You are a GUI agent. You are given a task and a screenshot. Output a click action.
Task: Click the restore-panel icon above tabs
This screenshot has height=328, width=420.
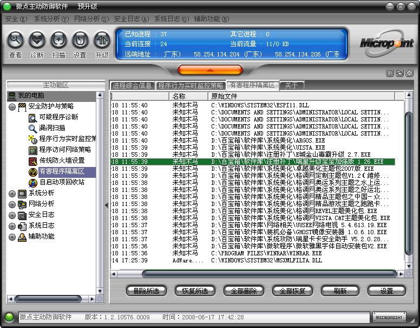[x=399, y=73]
